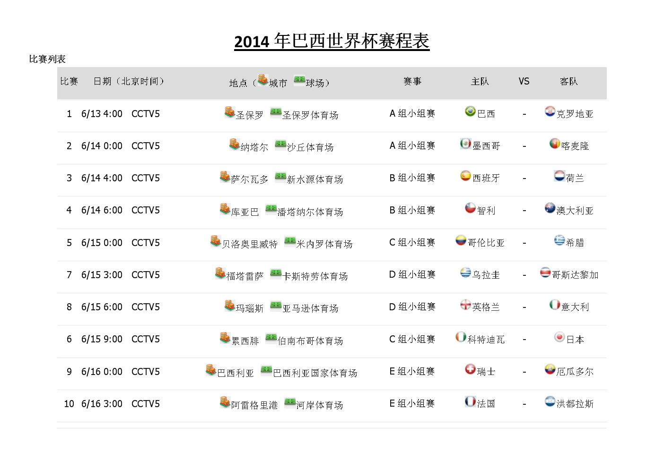Click the Netherlands flag icon beside 荷兰
The width and height of the screenshot is (664, 469).
click(559, 176)
